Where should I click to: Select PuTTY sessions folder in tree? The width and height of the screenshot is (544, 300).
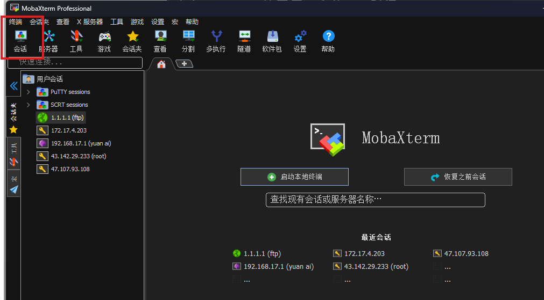(63, 92)
